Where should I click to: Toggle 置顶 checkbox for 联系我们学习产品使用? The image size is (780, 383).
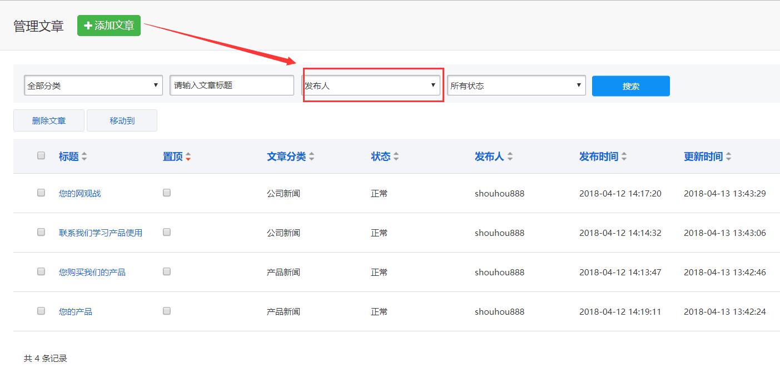coord(167,232)
